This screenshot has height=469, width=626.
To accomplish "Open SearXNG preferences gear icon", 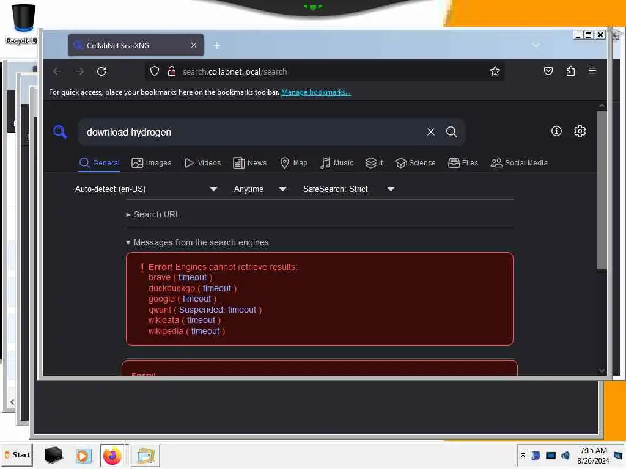I will click(x=580, y=131).
